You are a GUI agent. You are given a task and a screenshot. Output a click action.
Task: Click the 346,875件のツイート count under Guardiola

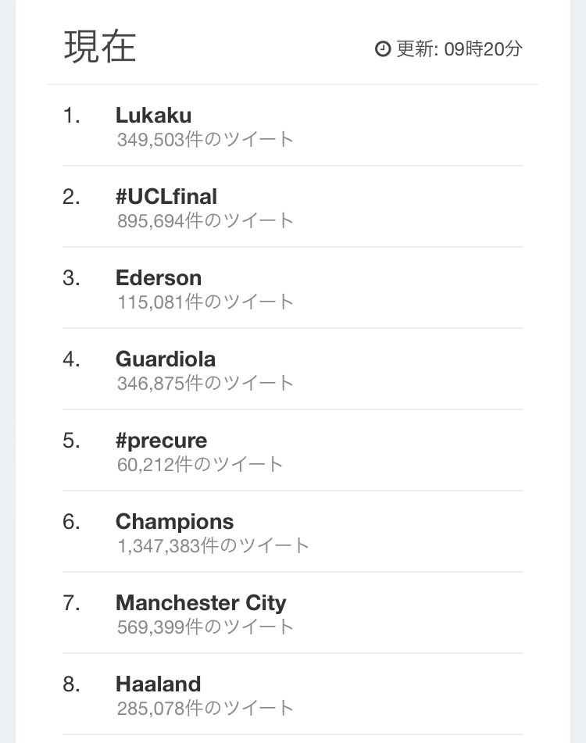click(x=205, y=384)
